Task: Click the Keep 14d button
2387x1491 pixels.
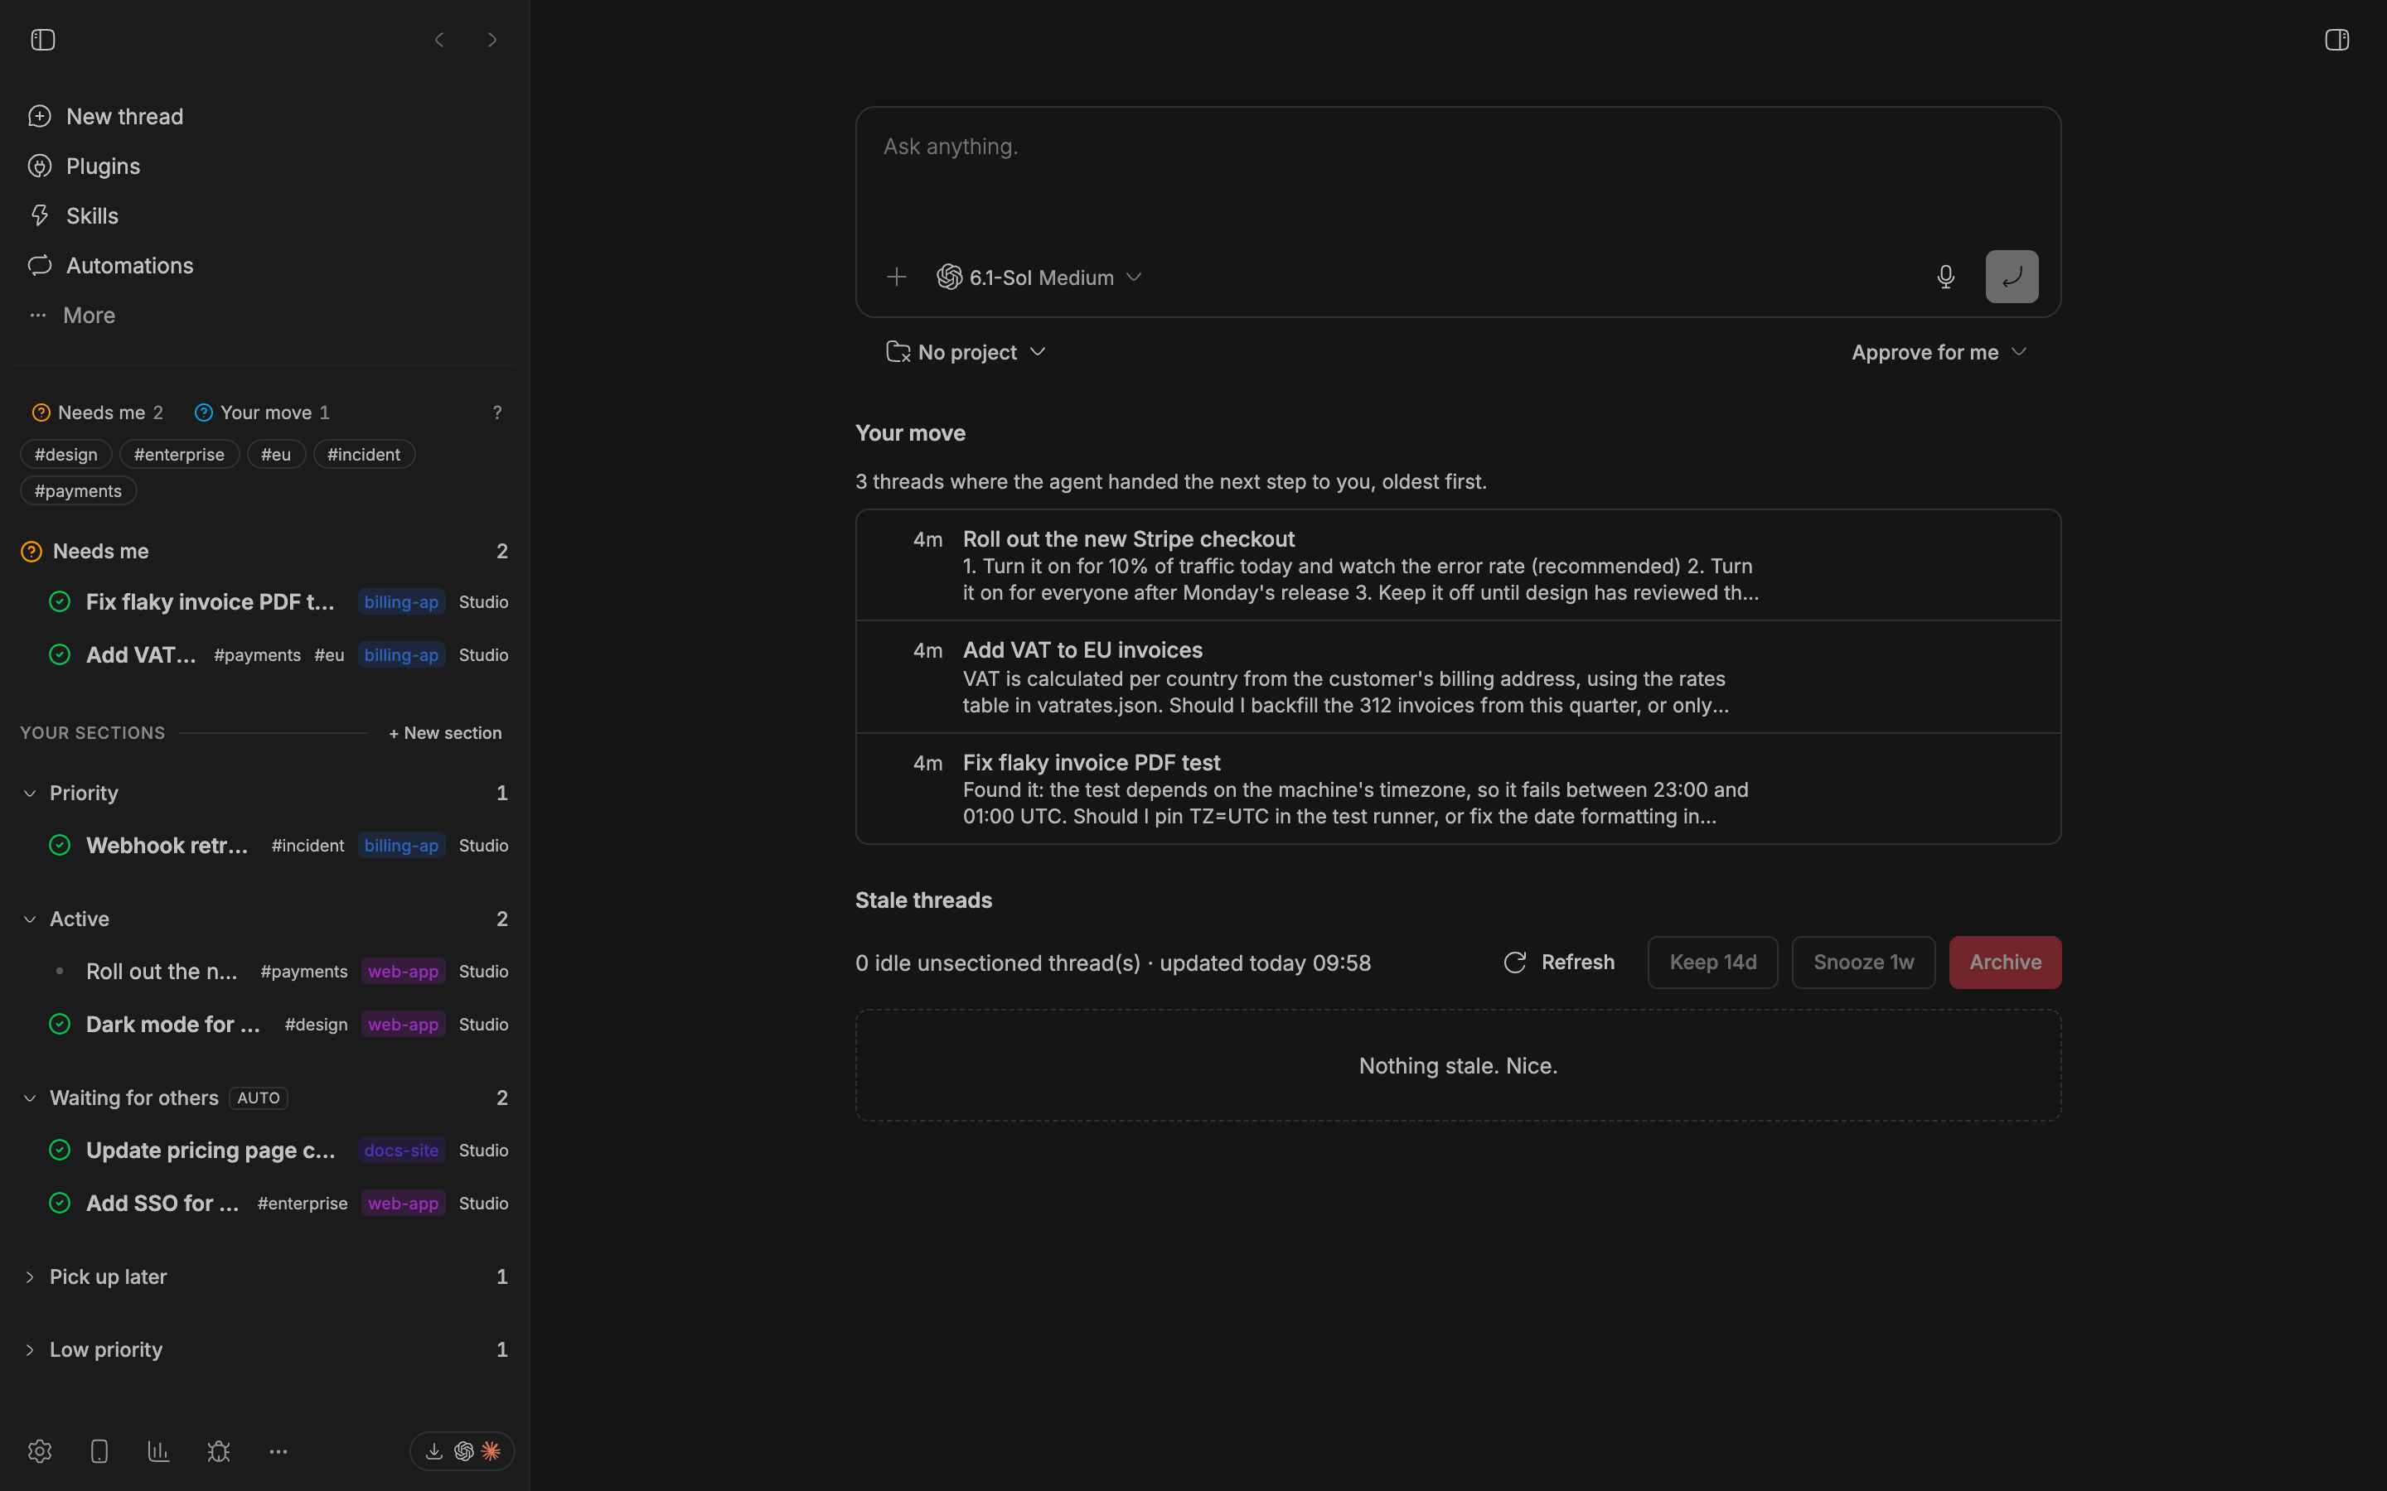Action: click(x=1712, y=963)
